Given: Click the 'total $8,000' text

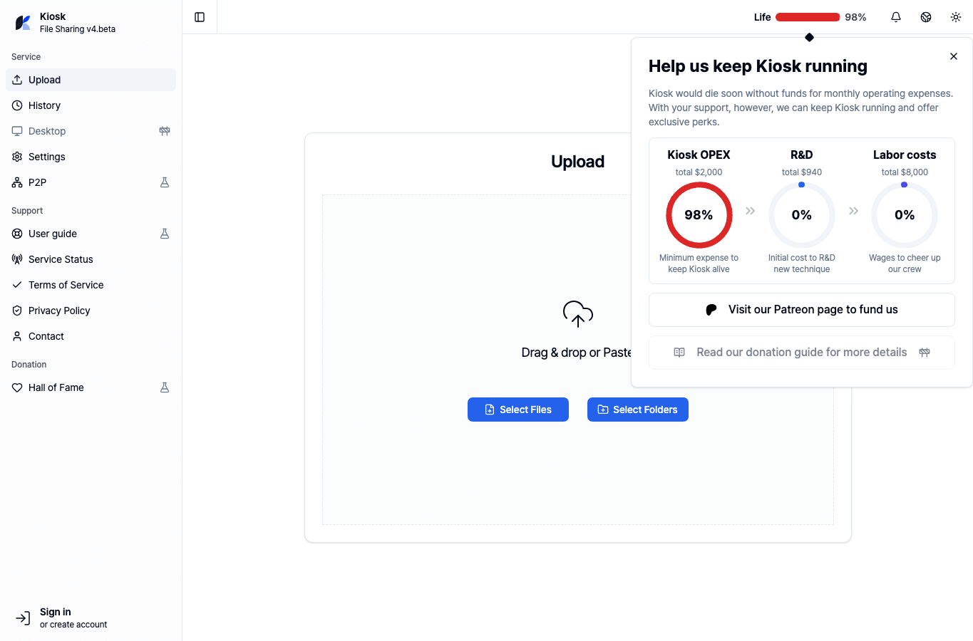Looking at the screenshot, I should (x=905, y=172).
